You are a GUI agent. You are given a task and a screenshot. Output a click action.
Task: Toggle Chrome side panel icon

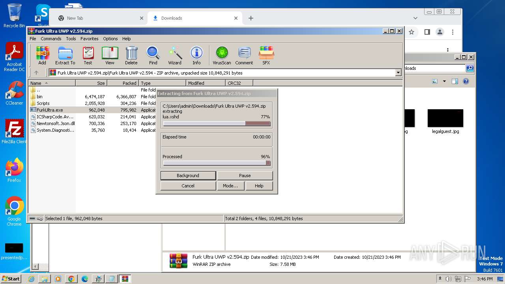[427, 32]
